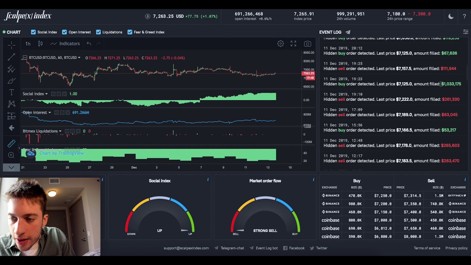Hide Social index indicator eye icon

(53, 94)
